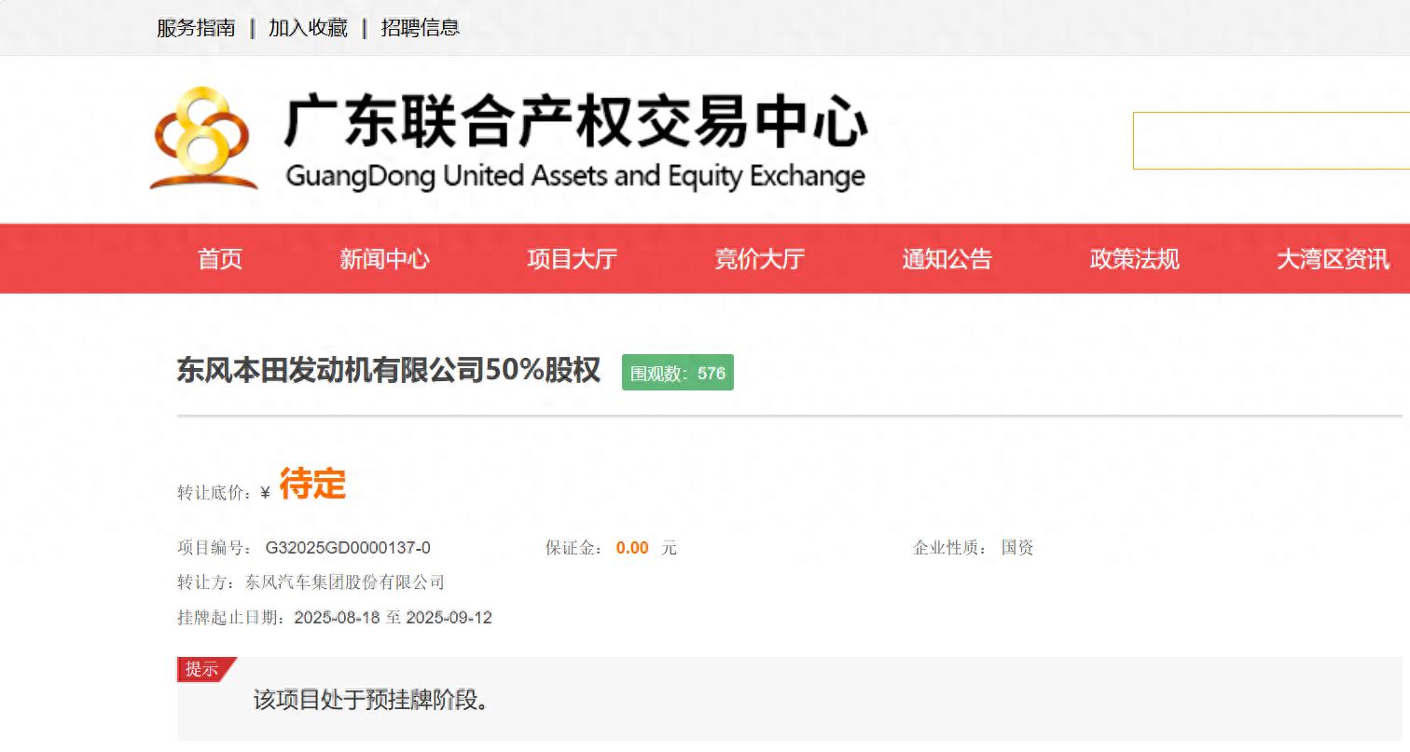Click the green 围观数 576 badge

point(678,373)
